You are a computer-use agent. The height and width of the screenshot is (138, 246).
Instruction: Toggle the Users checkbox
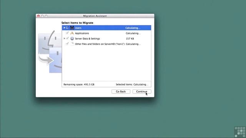click(67, 28)
